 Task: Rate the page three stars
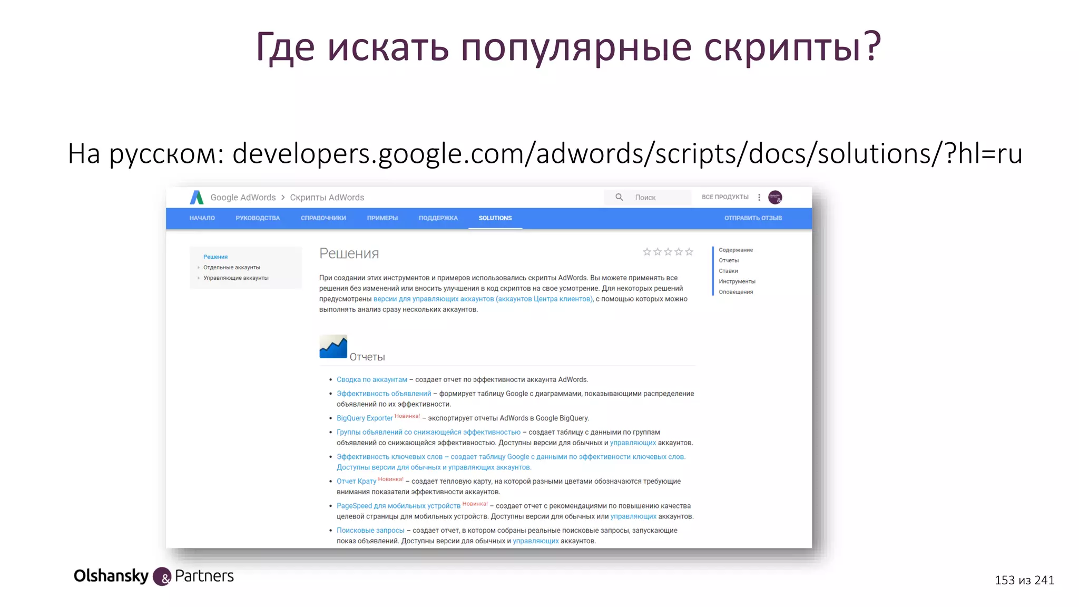tap(668, 252)
